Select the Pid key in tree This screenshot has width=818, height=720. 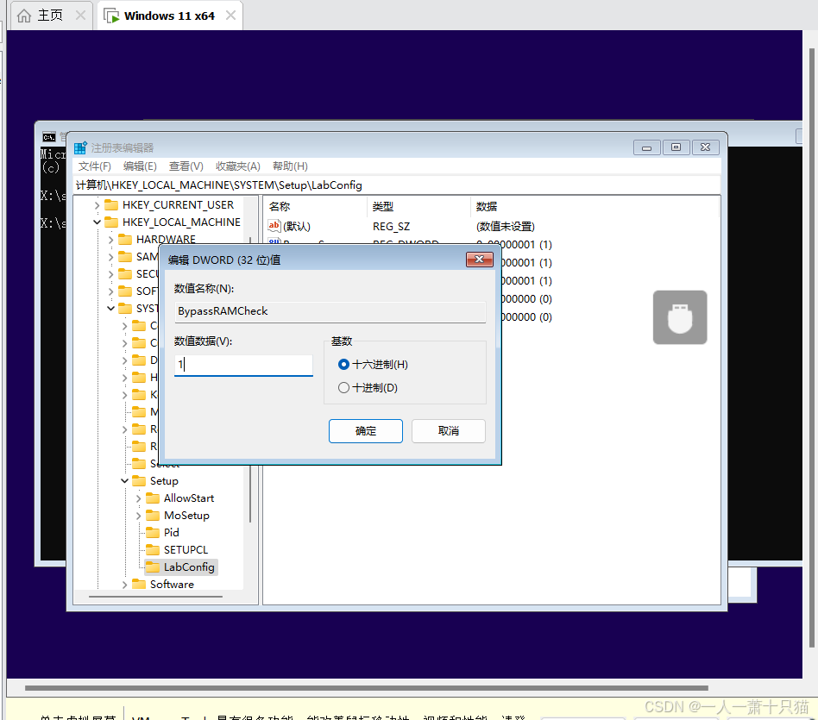pyautogui.click(x=172, y=532)
